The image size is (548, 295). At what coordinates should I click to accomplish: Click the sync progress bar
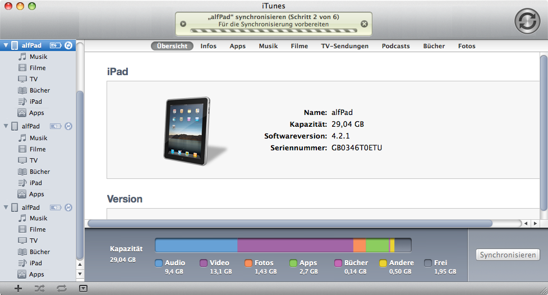274,31
